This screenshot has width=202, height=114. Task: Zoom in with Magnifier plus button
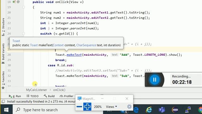point(87,107)
